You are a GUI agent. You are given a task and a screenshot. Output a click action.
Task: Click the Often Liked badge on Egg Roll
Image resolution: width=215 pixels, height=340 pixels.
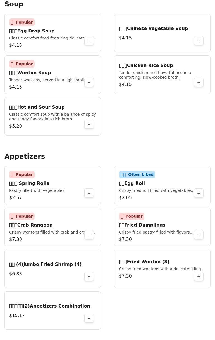[x=137, y=175]
